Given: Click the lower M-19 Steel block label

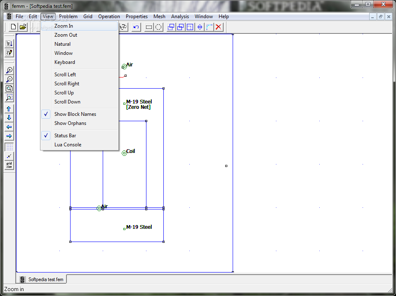Looking at the screenshot, I should click(x=139, y=227).
